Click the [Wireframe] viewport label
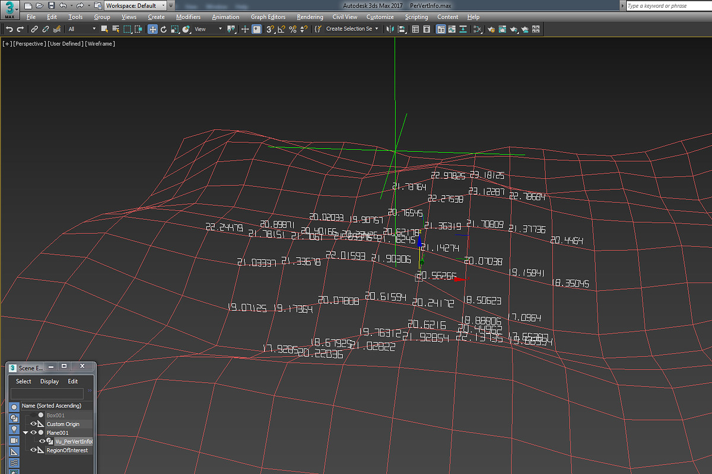The height and width of the screenshot is (474, 712). point(100,44)
